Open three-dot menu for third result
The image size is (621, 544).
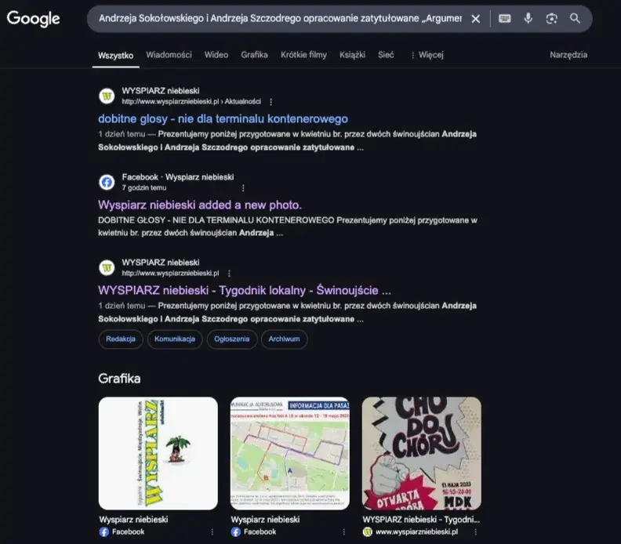click(x=229, y=274)
